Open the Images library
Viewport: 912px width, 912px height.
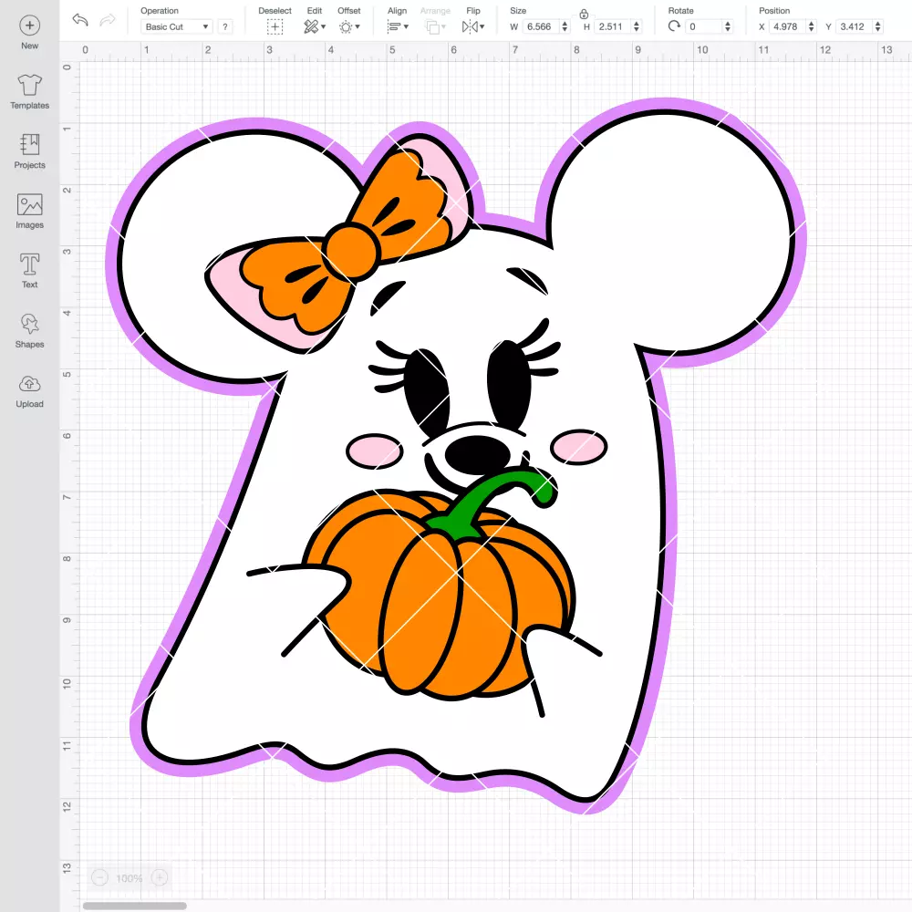pyautogui.click(x=30, y=212)
